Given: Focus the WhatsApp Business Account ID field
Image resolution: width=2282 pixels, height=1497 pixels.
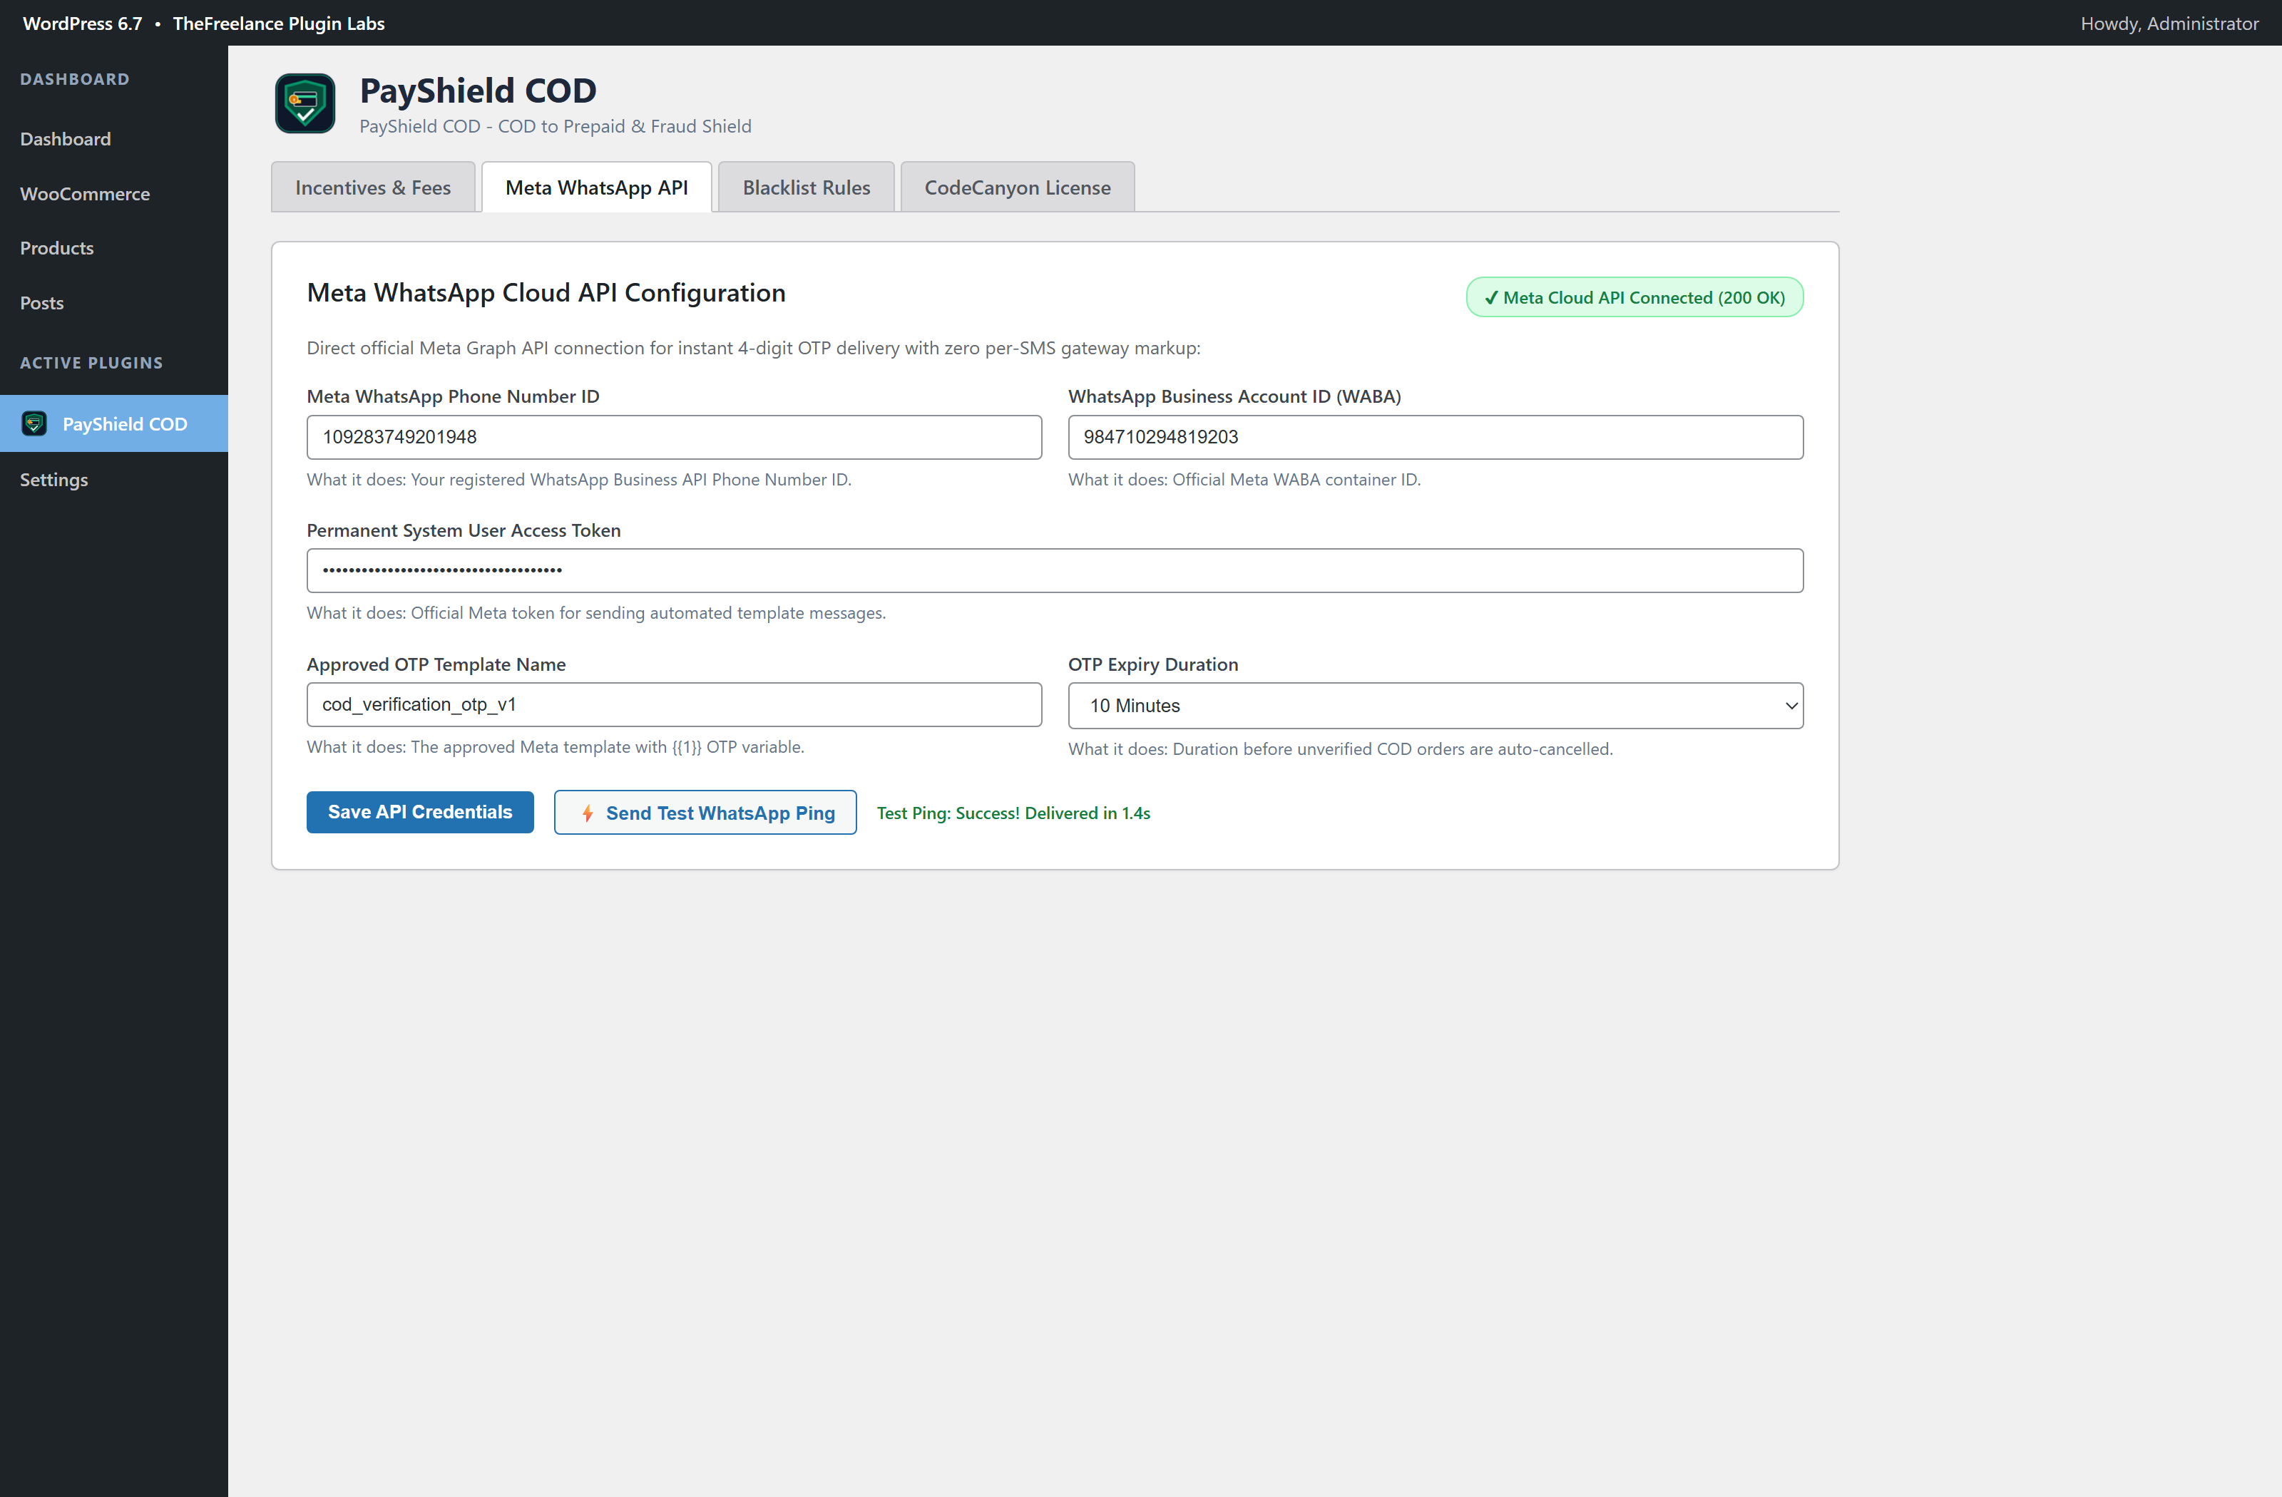Looking at the screenshot, I should tap(1436, 437).
